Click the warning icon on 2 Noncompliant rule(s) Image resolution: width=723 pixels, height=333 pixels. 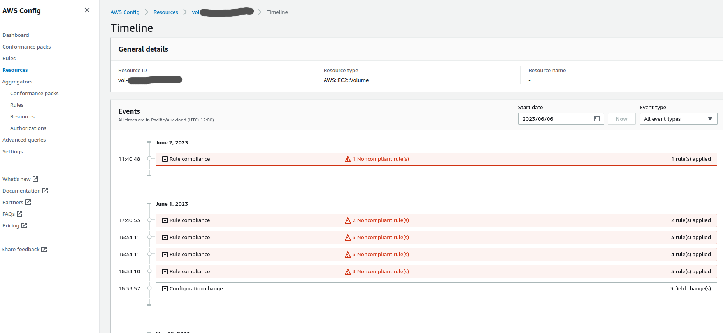[x=348, y=220]
